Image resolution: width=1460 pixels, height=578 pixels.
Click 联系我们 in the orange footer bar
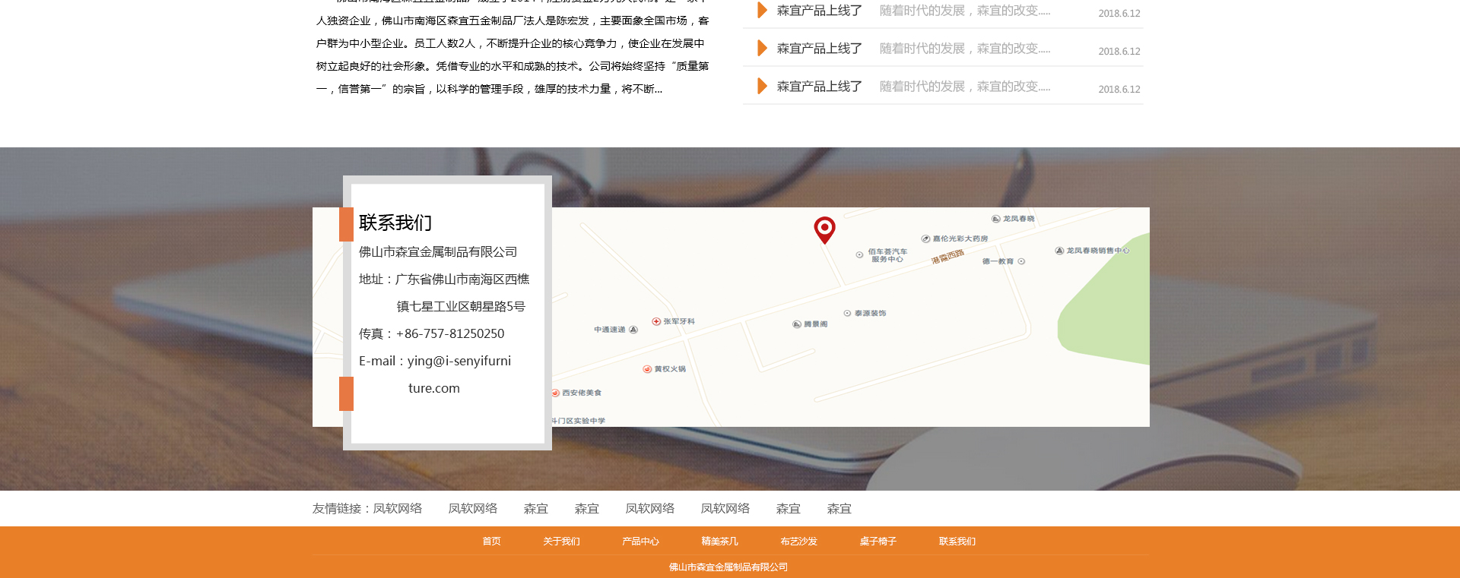click(957, 542)
